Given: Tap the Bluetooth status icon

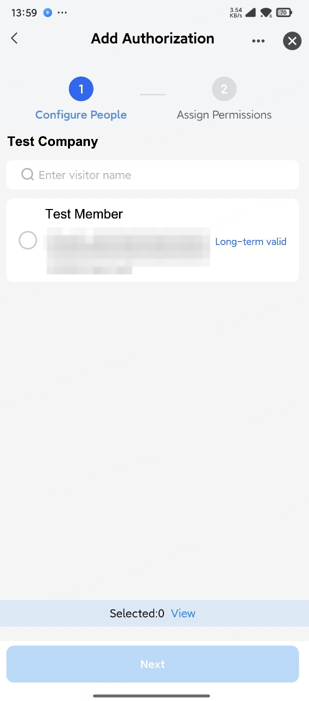Looking at the screenshot, I should click(47, 13).
